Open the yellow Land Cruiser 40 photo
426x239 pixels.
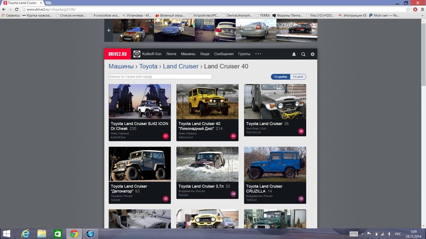(207, 102)
